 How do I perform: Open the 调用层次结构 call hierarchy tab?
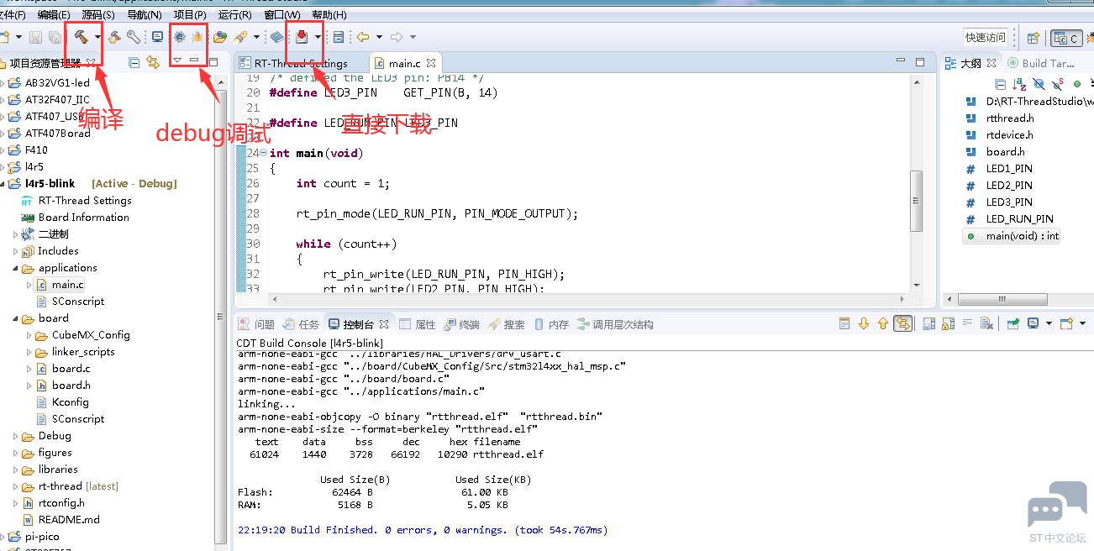614,324
